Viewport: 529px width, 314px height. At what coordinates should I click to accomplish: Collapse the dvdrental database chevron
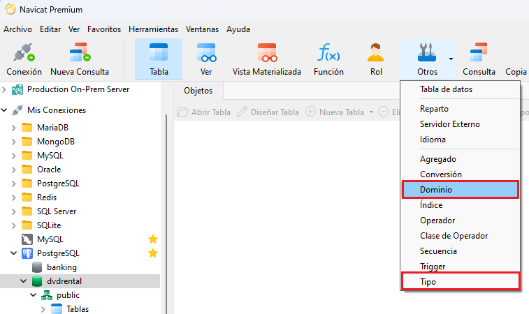click(24, 281)
